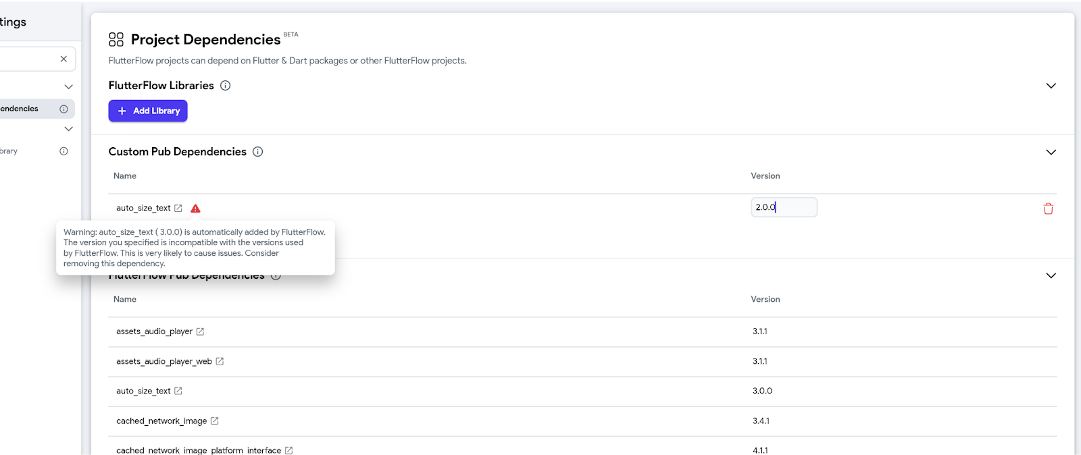
Task: Open external link for cached_network_image_platform_interface
Action: (x=289, y=450)
